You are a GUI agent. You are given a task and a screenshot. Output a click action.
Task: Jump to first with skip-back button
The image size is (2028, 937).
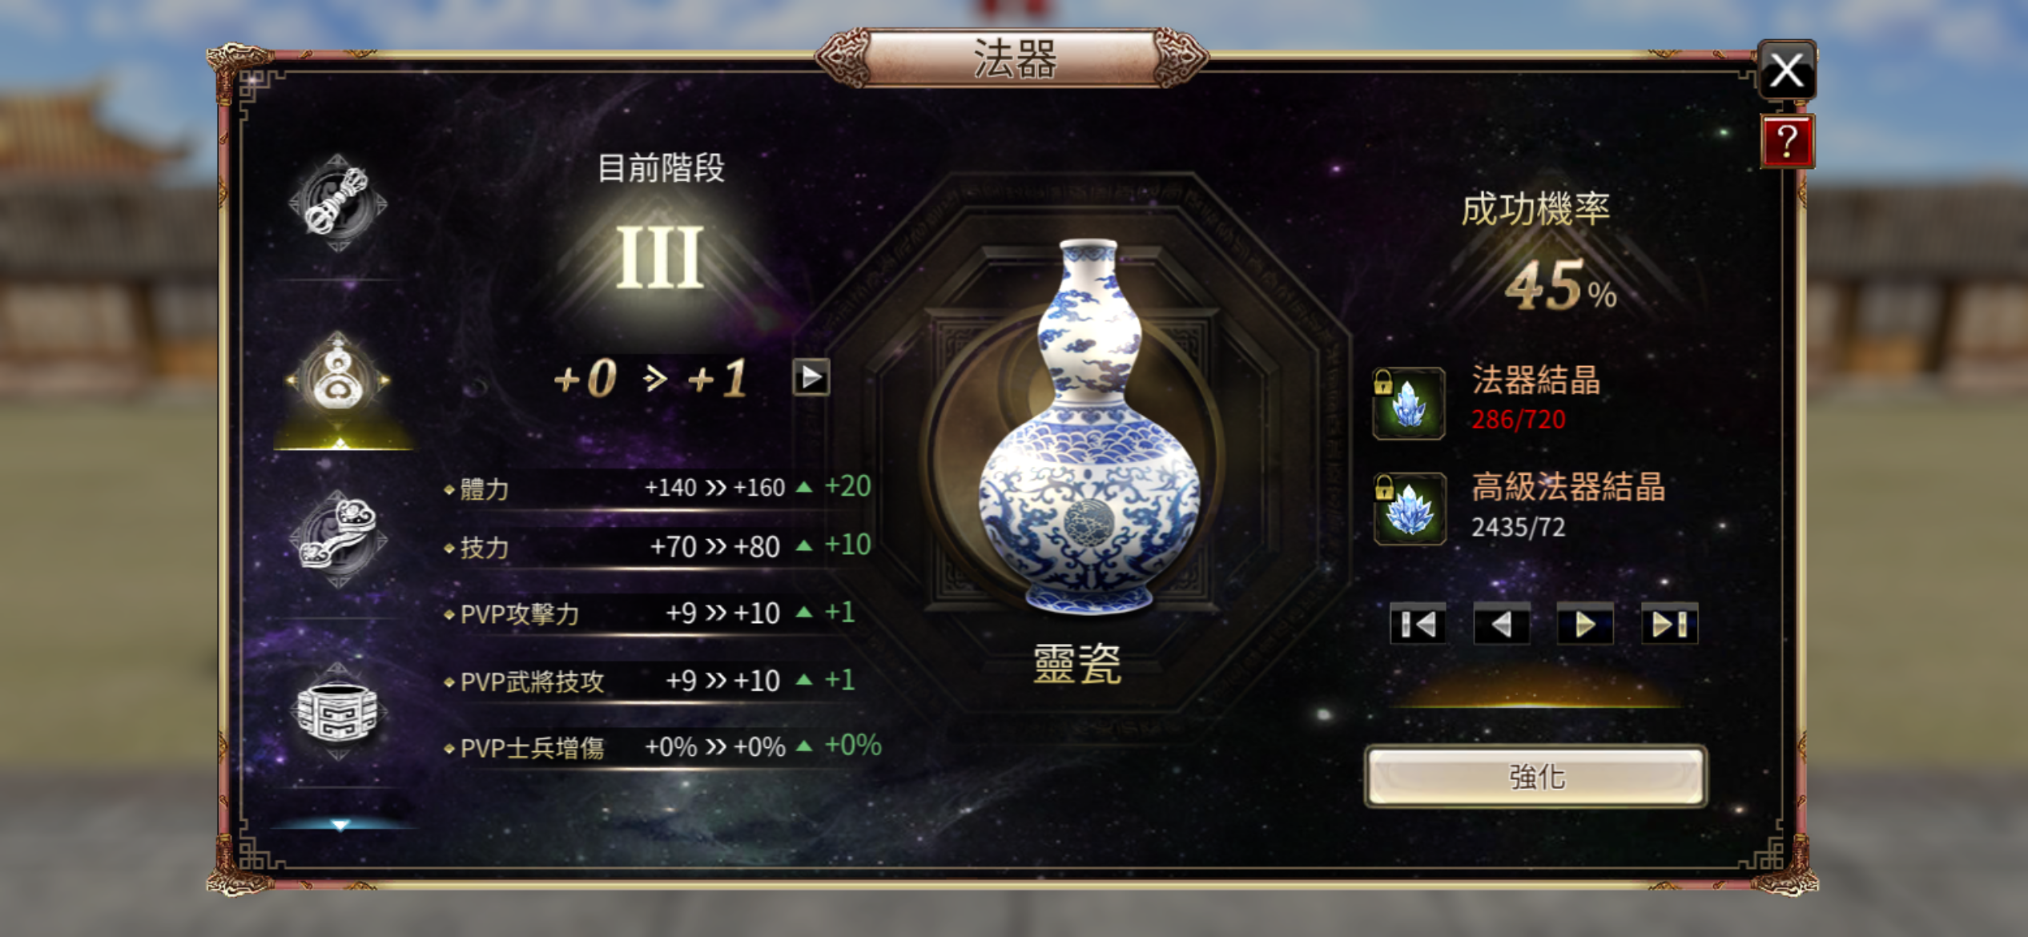pos(1418,624)
